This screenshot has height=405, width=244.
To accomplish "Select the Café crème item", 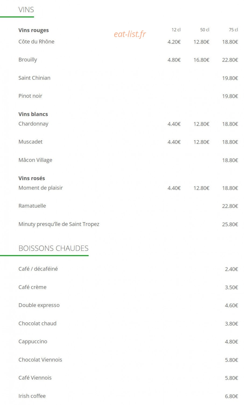I will pyautogui.click(x=32, y=287).
